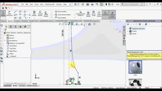162x91 pixels.
Task: Open the Trim Entities tool
Action: point(34,14)
